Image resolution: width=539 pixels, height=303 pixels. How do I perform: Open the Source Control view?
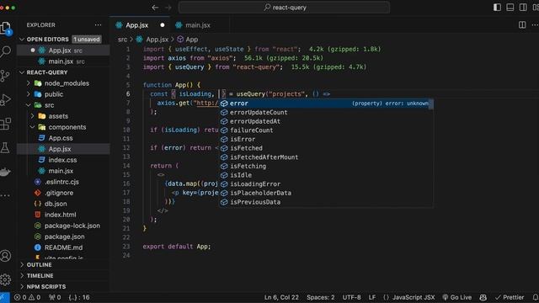5,76
